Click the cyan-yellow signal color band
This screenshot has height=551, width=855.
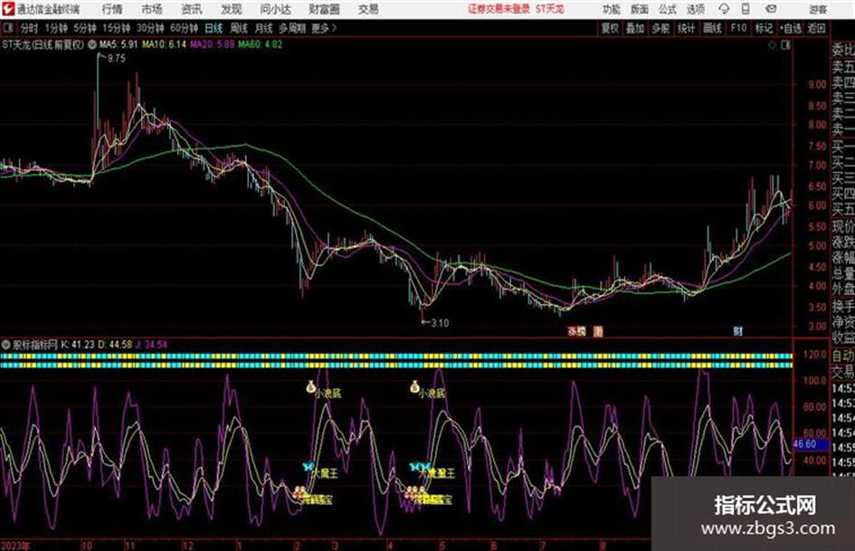[396, 361]
